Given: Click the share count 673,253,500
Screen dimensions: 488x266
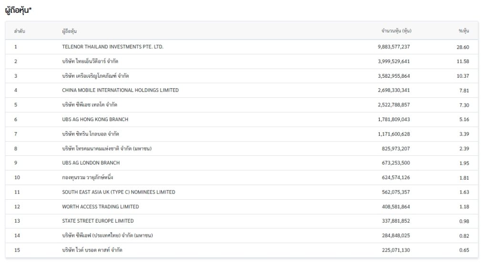Looking at the screenshot, I should (x=396, y=163).
